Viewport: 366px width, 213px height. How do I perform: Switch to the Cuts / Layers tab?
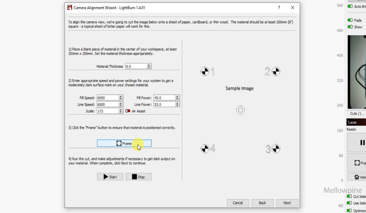[357, 113]
